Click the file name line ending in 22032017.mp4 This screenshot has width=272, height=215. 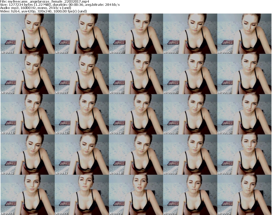click(x=45, y=2)
